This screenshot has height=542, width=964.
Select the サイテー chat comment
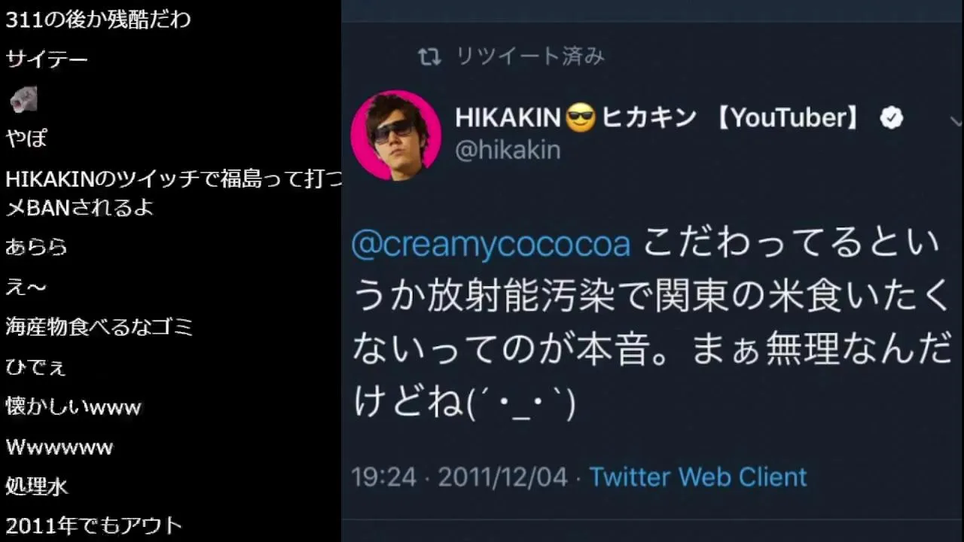[47, 59]
